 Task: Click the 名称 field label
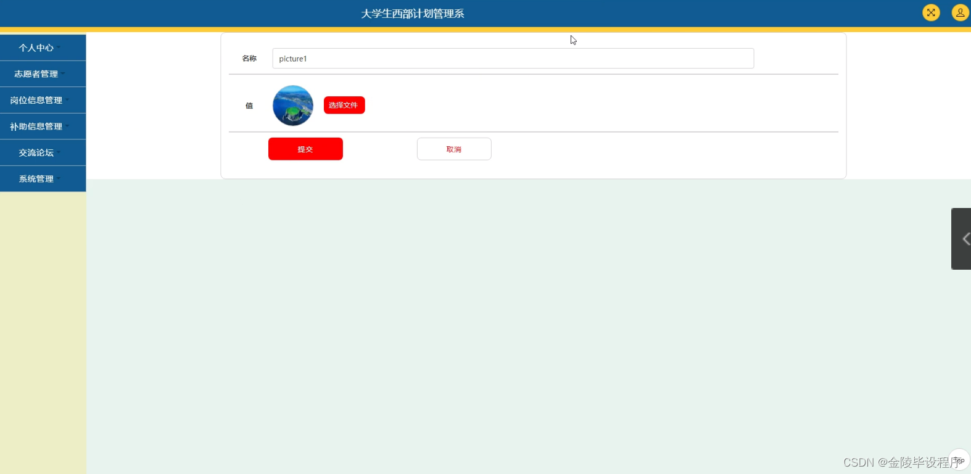coord(249,59)
